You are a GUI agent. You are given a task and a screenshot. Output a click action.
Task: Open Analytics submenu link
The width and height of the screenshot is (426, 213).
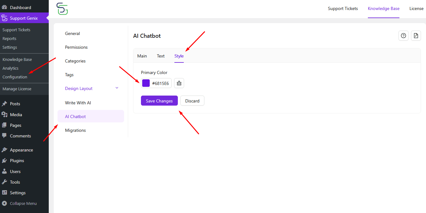pos(11,68)
